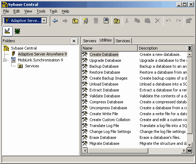Click the Connect toolbar icon

[x=86, y=21]
